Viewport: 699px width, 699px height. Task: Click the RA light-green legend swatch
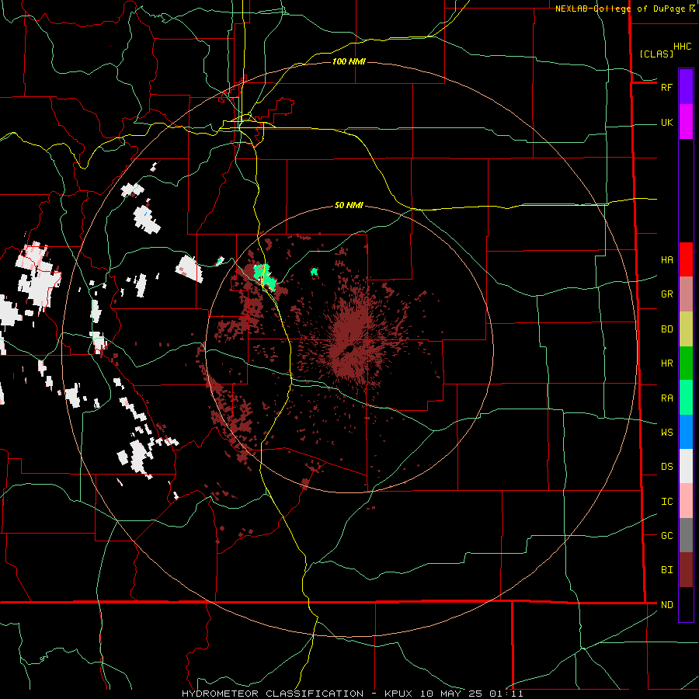pyautogui.click(x=686, y=398)
